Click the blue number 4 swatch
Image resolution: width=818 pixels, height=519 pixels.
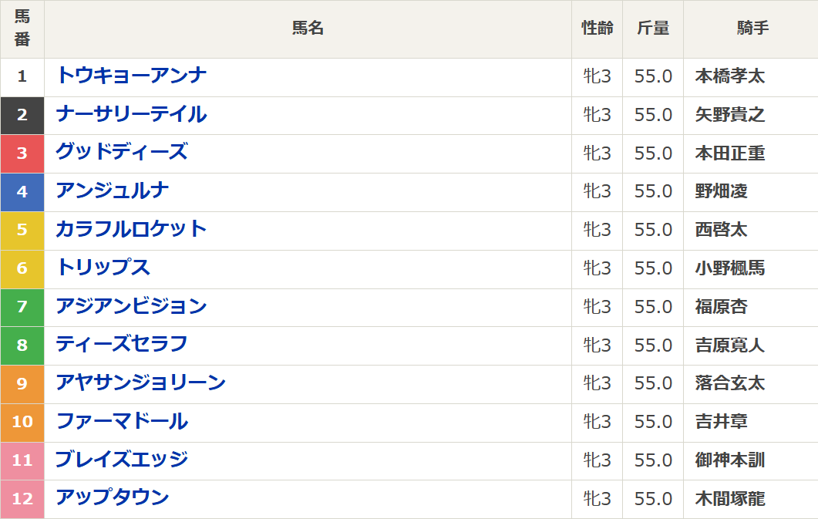pyautogui.click(x=22, y=191)
